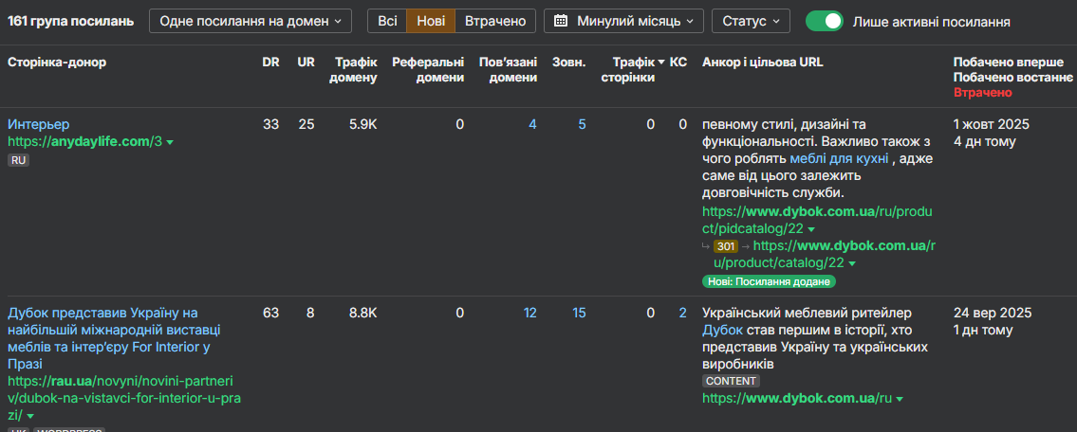Open the 'Одне посилання на домен' dropdown
This screenshot has width=1077, height=432.
click(x=251, y=21)
